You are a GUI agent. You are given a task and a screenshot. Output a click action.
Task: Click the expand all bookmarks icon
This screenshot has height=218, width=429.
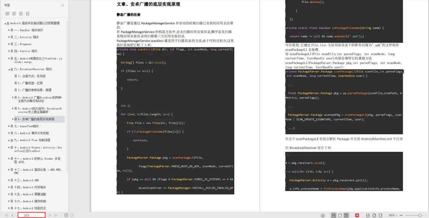tap(7, 13)
